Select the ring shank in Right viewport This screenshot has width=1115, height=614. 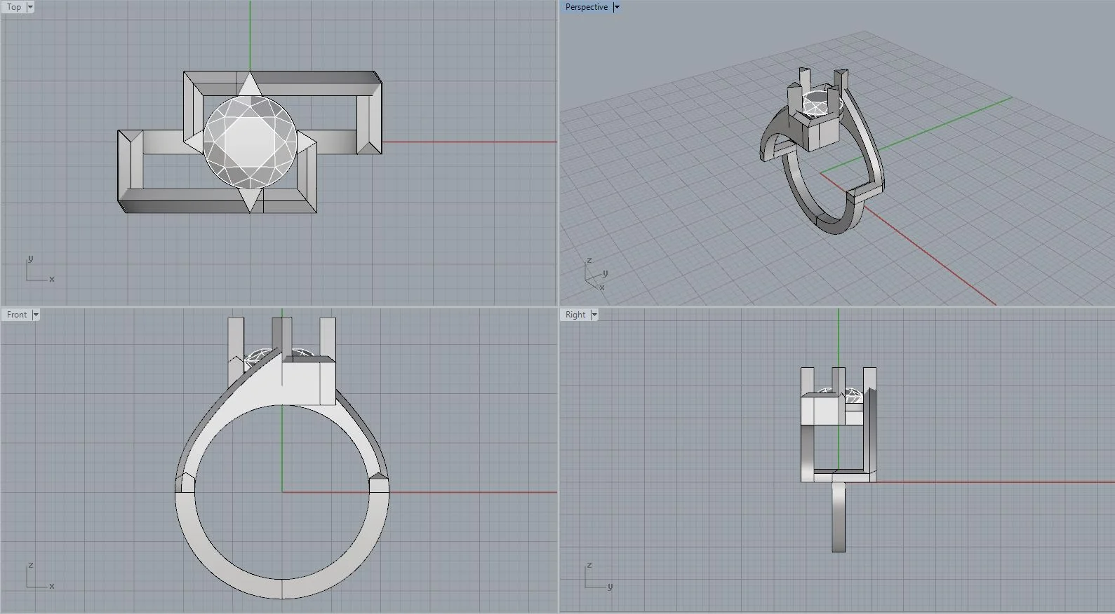839,517
